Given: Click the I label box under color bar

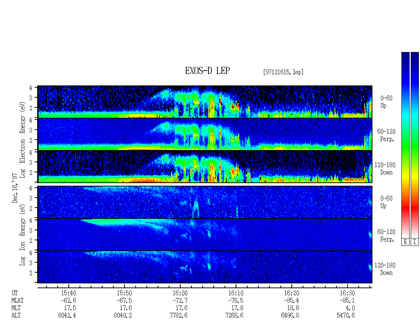Looking at the screenshot, I should (x=415, y=242).
